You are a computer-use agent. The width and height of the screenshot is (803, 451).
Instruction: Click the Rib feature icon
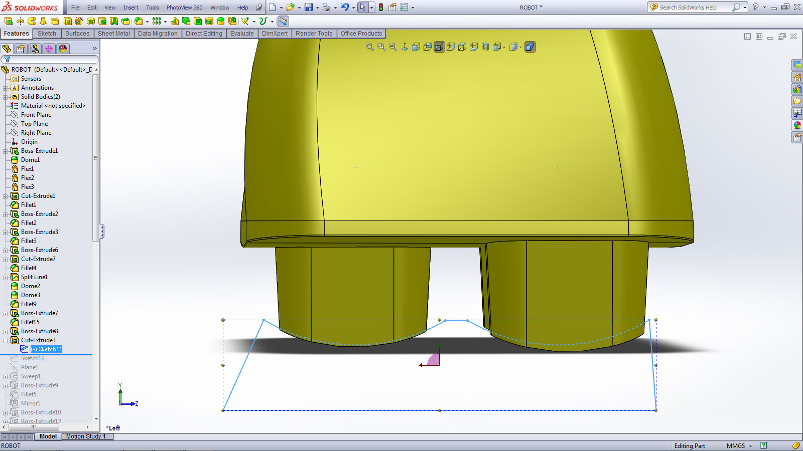coord(175,21)
